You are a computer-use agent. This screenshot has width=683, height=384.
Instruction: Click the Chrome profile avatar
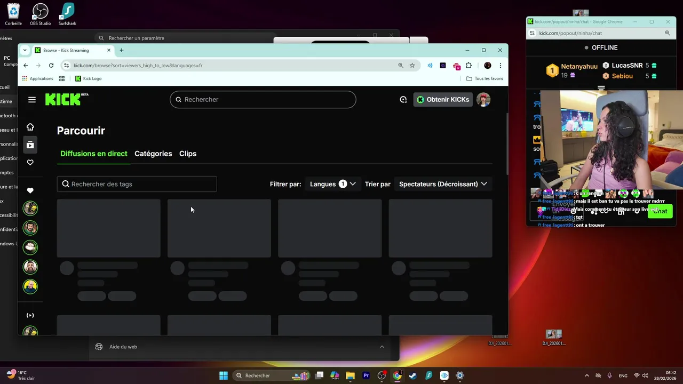tap(487, 66)
